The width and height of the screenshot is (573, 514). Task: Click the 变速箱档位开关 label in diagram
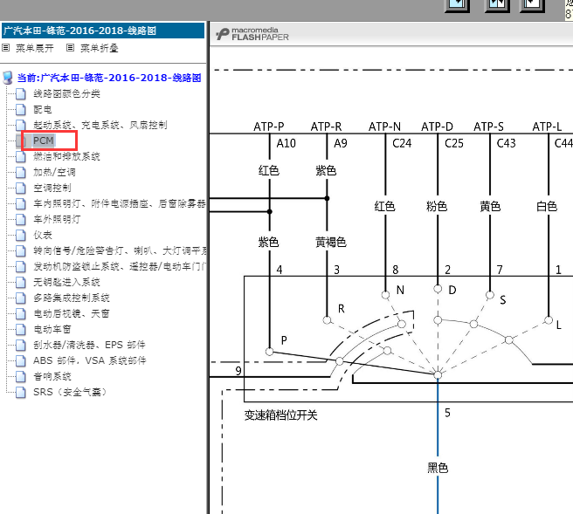(280, 415)
